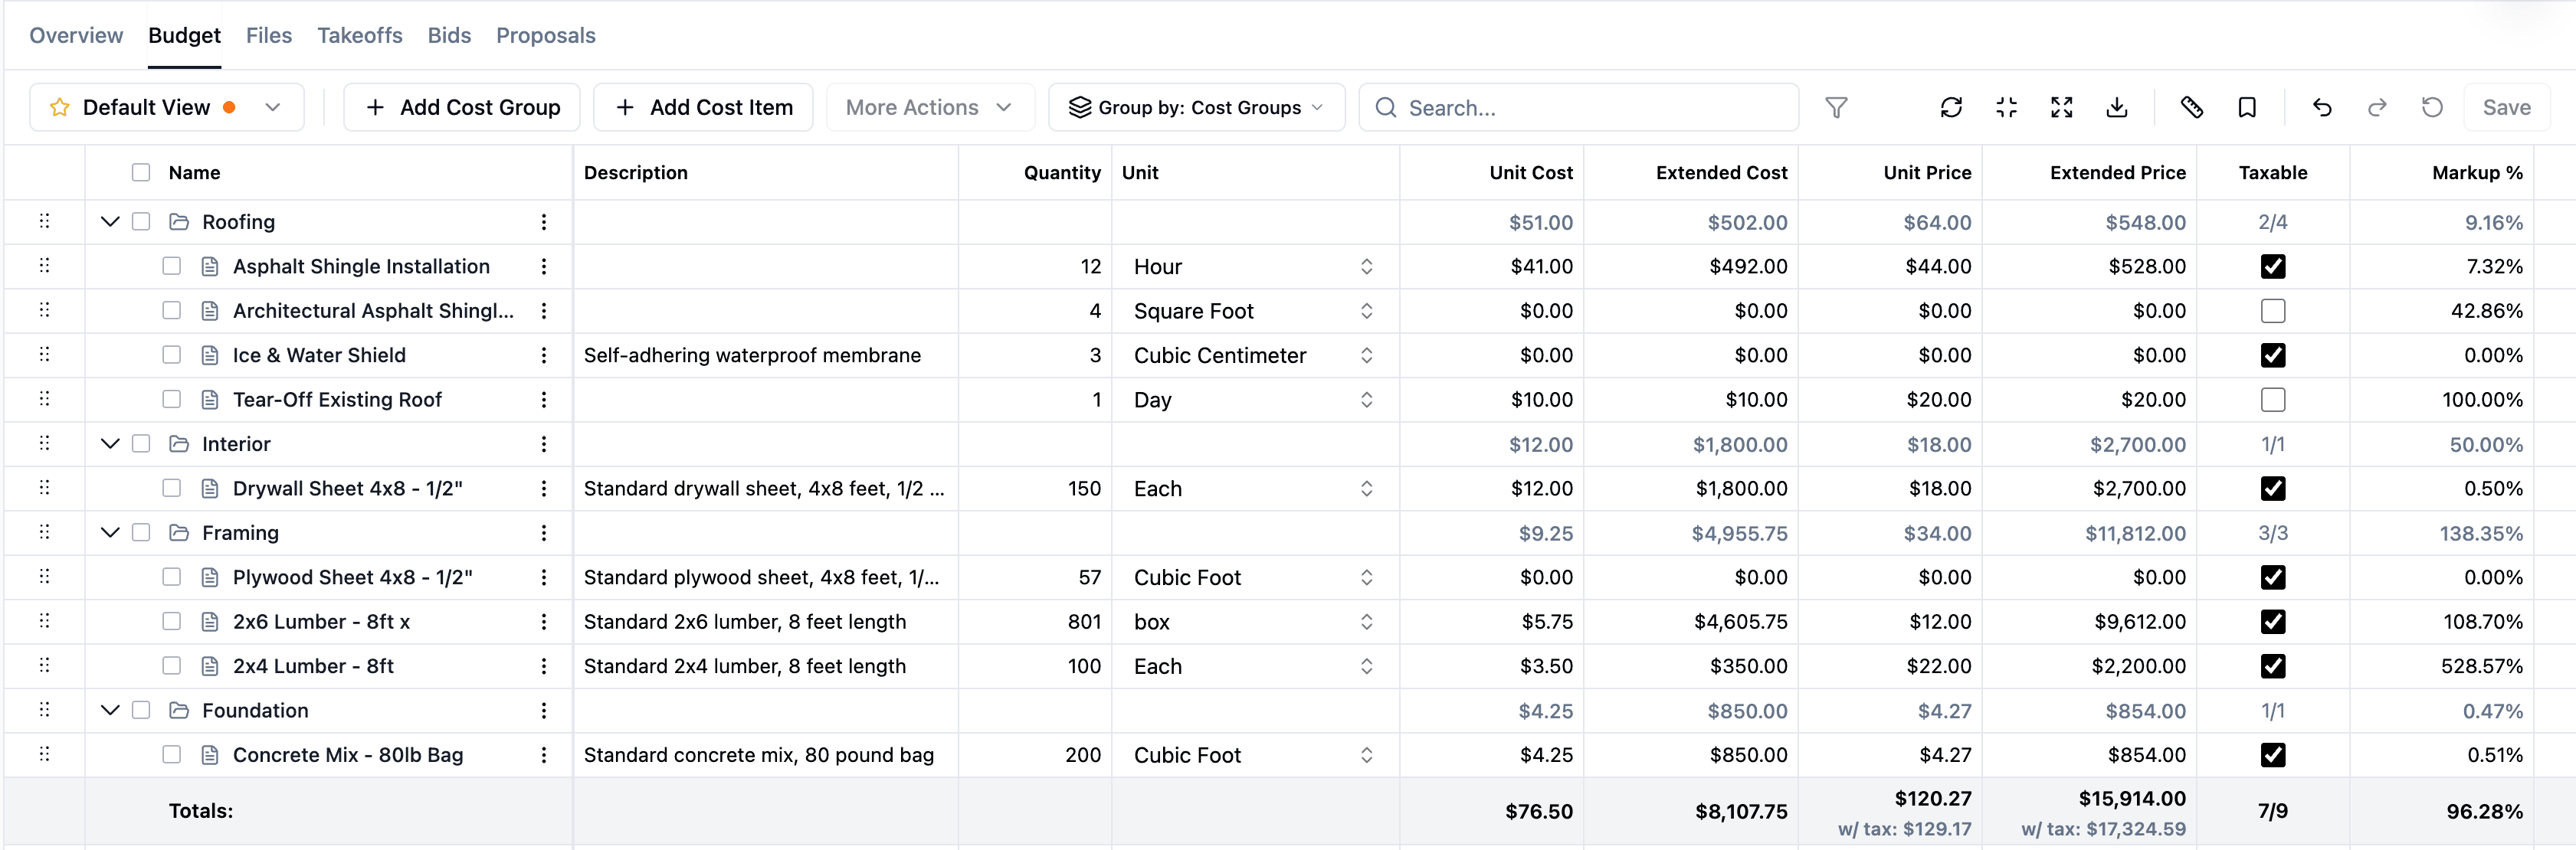Click the undo arrow icon
The width and height of the screenshot is (2576, 850).
(2322, 107)
